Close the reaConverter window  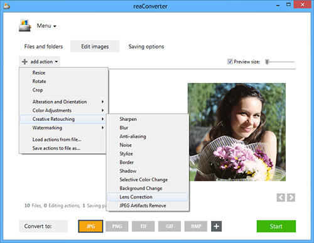click(x=302, y=4)
